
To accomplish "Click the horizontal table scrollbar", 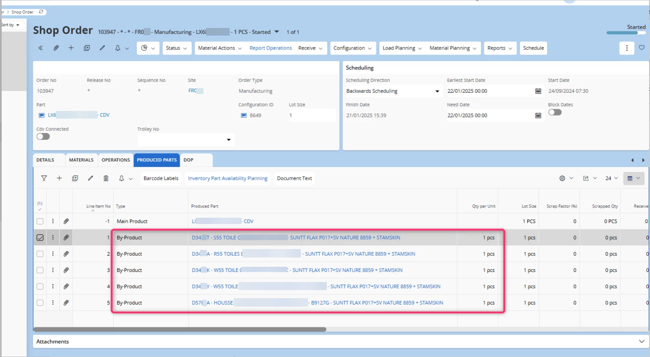I will pos(180,329).
